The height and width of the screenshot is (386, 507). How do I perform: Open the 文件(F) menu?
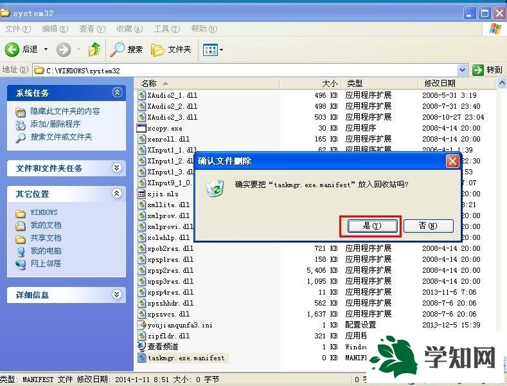pyautogui.click(x=18, y=29)
